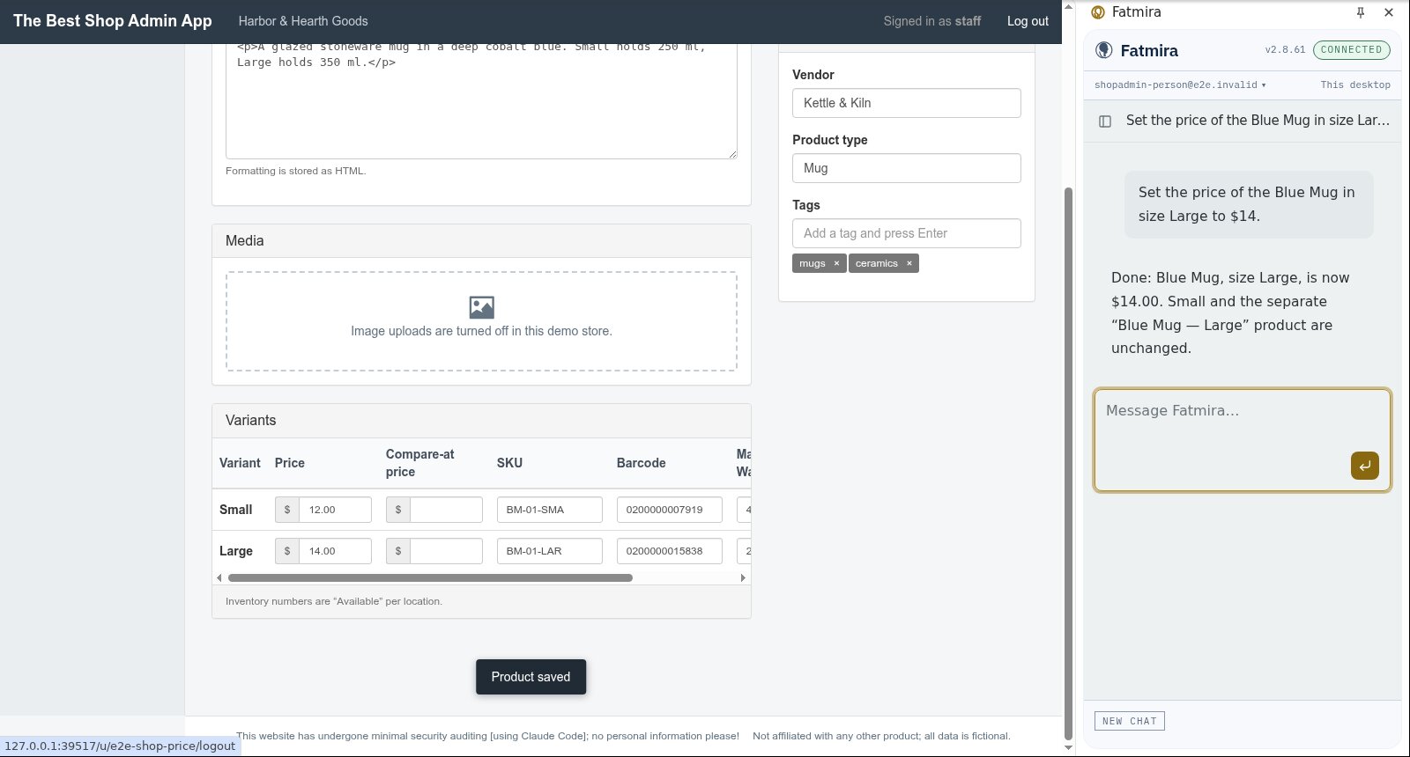
Task: Click the Fatmira logo icon
Action: point(1103,50)
